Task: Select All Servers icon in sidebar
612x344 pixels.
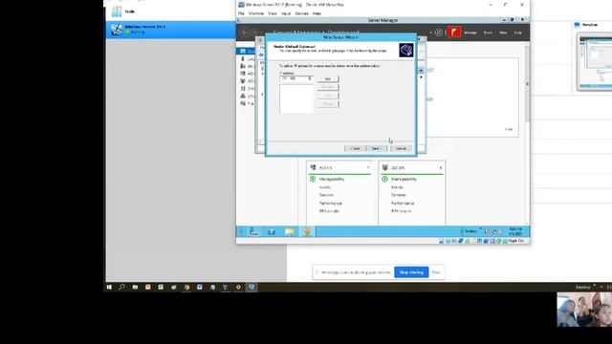Action: 243,66
